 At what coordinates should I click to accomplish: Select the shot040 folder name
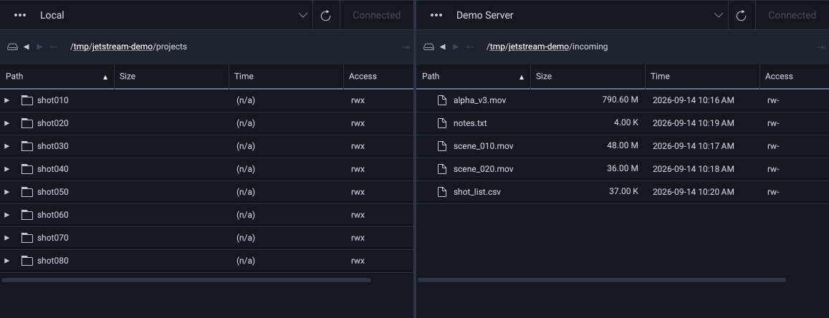[x=52, y=169]
